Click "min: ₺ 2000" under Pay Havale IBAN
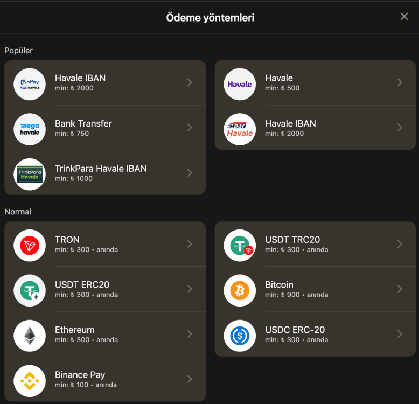Image resolution: width=419 pixels, height=404 pixels. point(284,134)
